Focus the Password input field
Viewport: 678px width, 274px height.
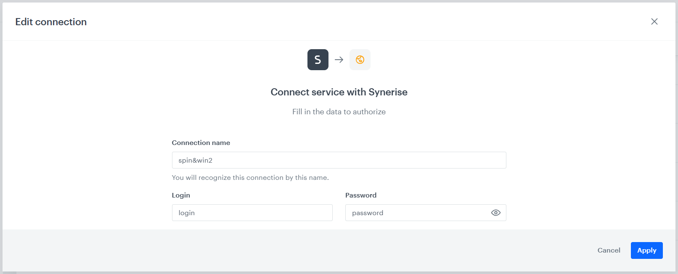pyautogui.click(x=426, y=213)
